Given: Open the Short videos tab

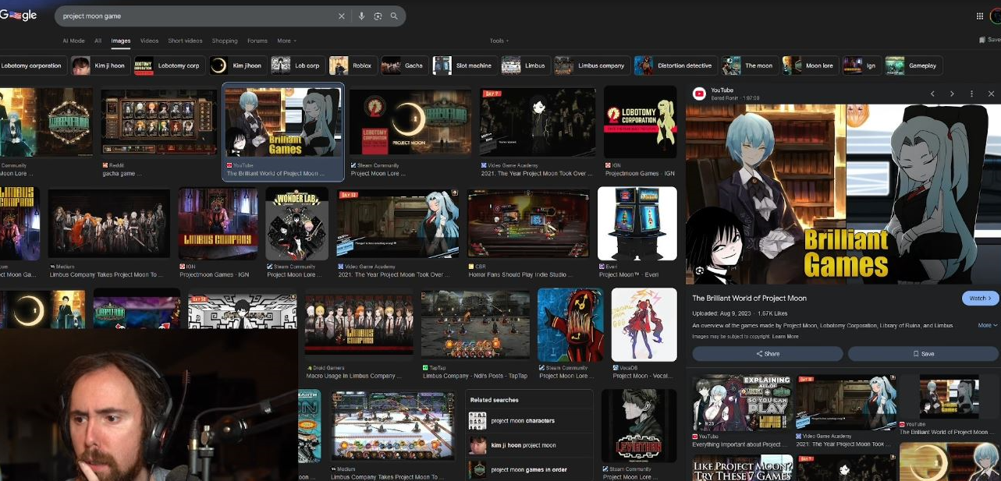Looking at the screenshot, I should (186, 41).
